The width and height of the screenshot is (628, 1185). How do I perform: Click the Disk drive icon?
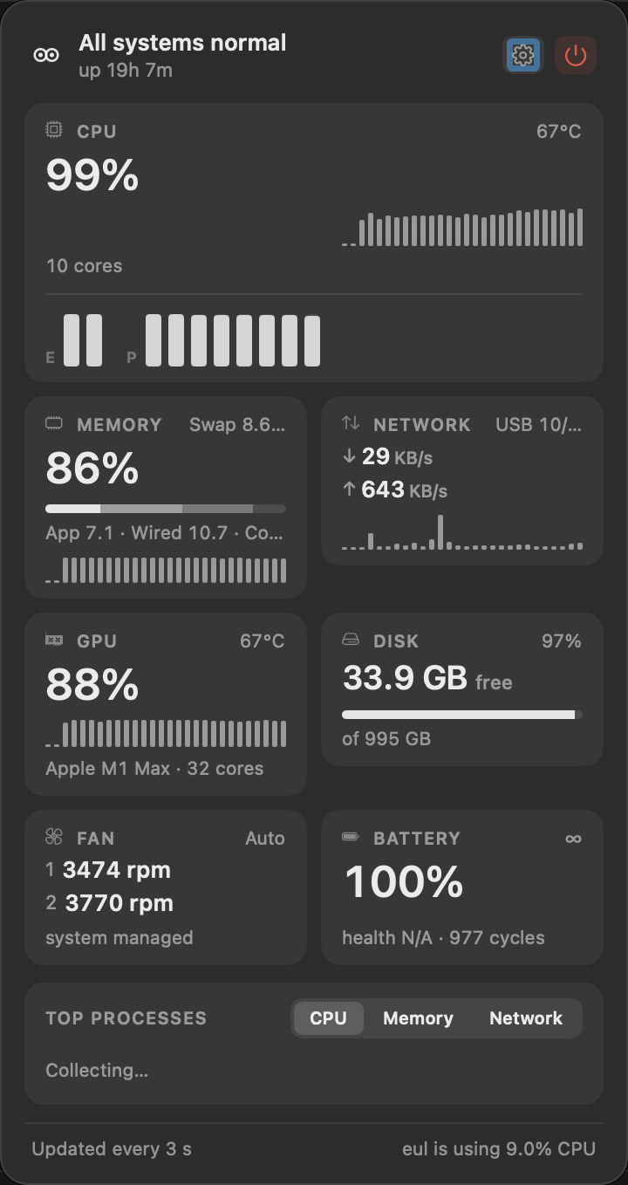[x=351, y=640]
